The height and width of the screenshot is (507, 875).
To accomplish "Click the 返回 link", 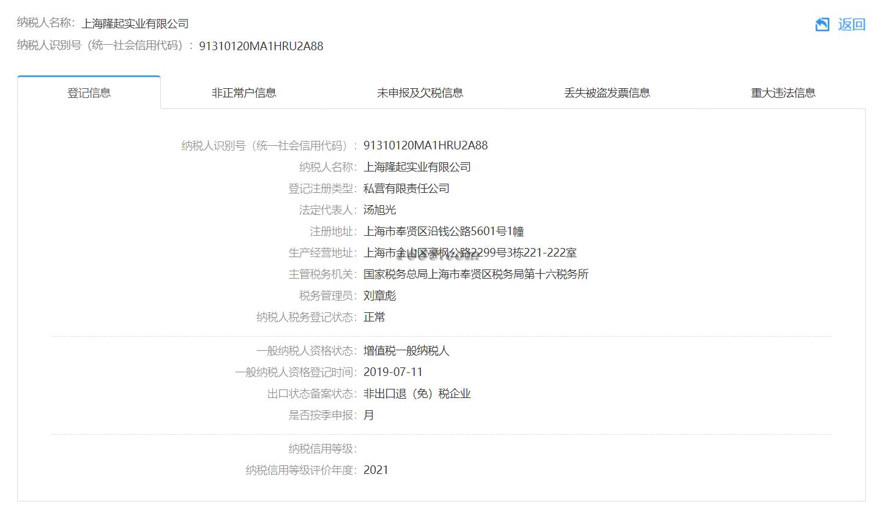I will [x=851, y=24].
